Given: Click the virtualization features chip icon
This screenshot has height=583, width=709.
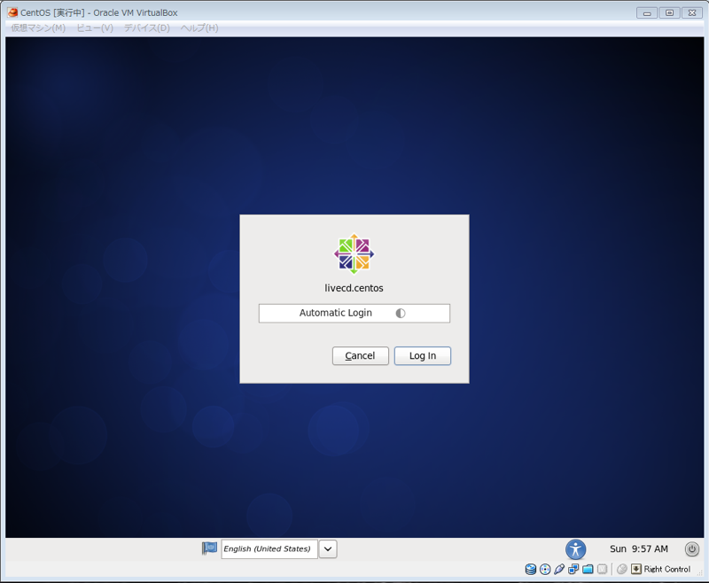Looking at the screenshot, I should 602,569.
